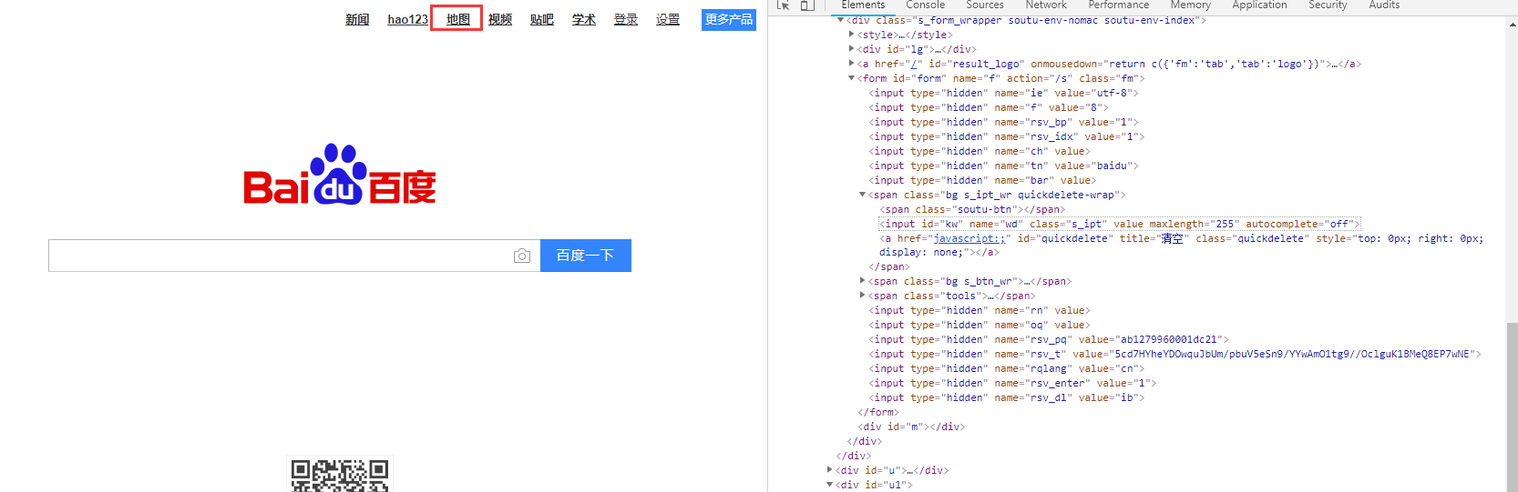Open the hao123 link
Screen dimensions: 1518x492
(407, 19)
